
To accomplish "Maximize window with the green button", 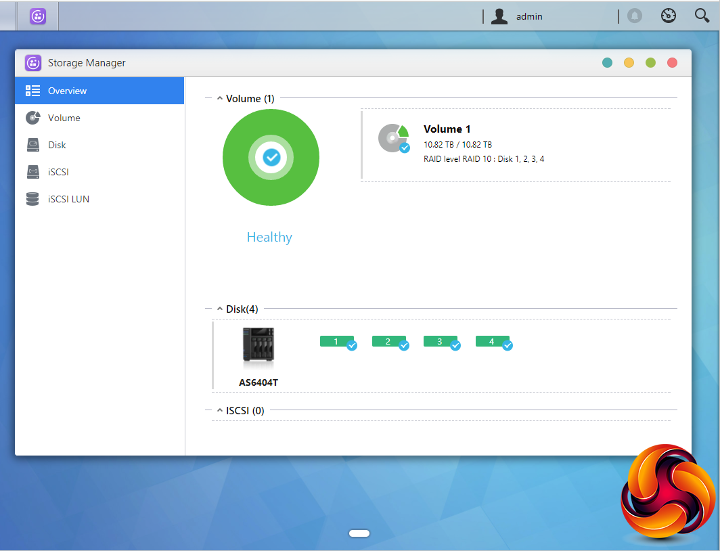I will (x=650, y=63).
